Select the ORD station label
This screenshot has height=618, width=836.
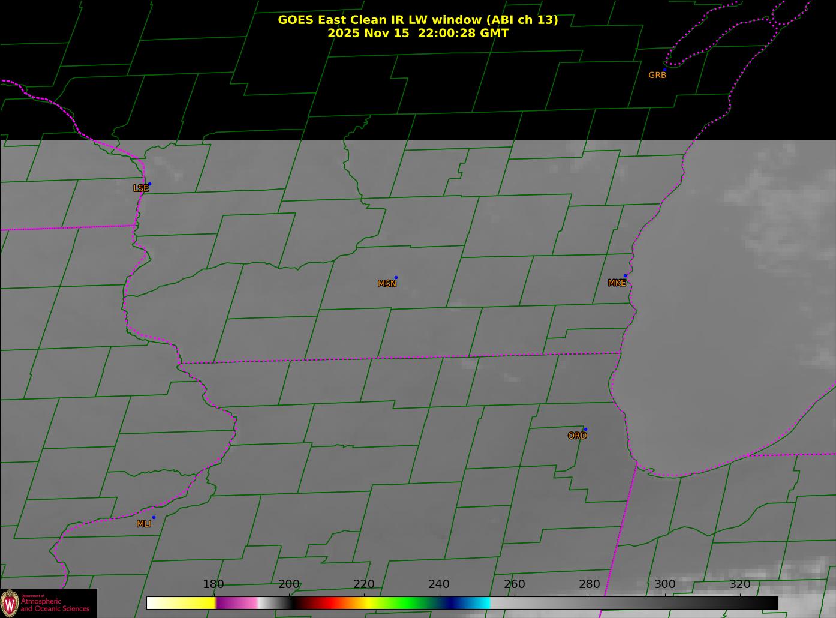[x=577, y=436]
